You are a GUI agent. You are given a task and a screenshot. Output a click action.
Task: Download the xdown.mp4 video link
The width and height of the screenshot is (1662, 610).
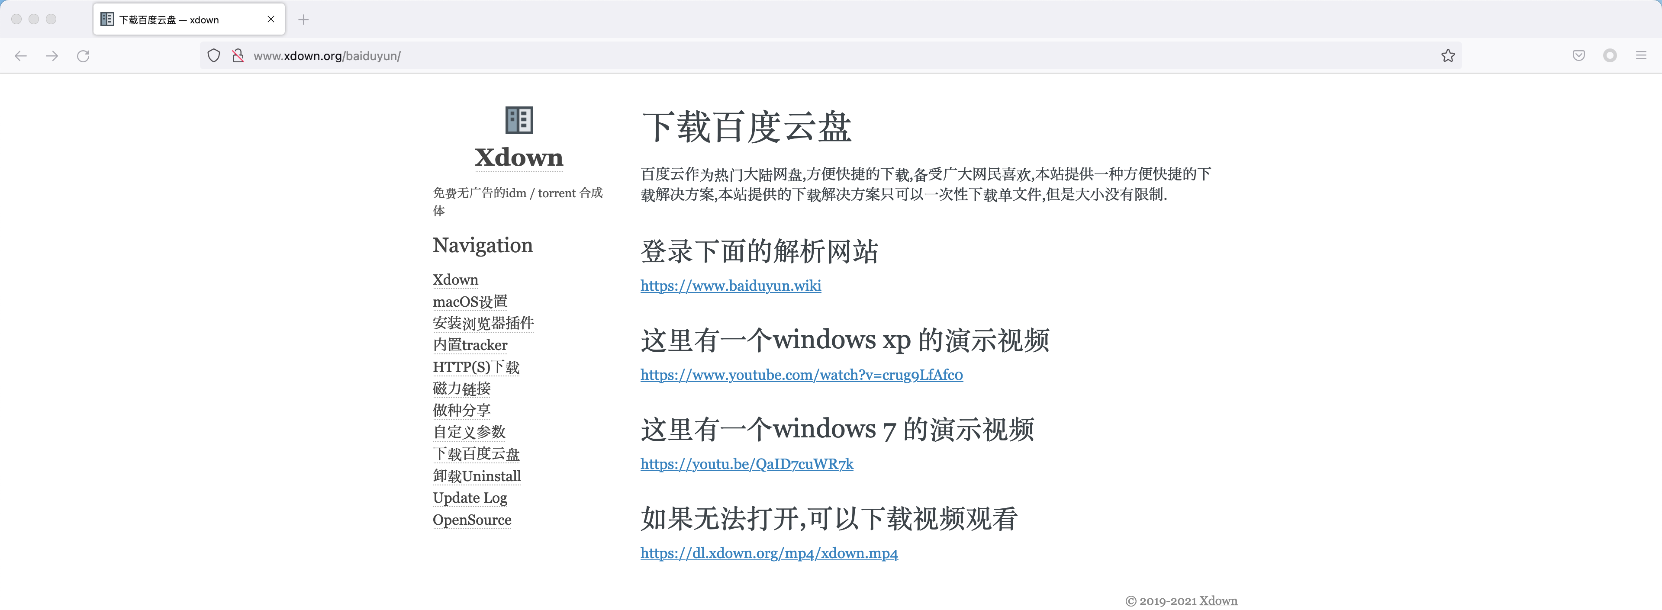[x=769, y=553]
